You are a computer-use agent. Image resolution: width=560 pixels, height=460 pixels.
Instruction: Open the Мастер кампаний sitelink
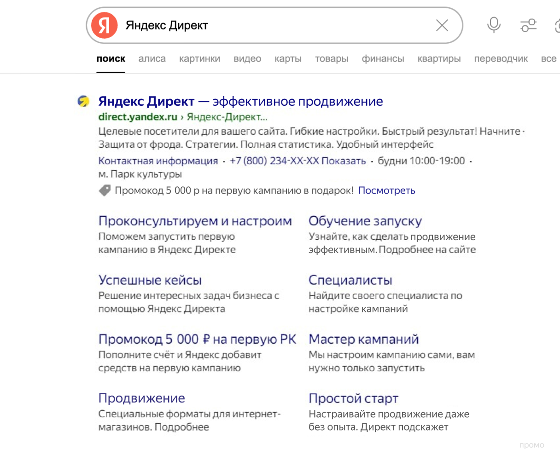pyautogui.click(x=363, y=339)
